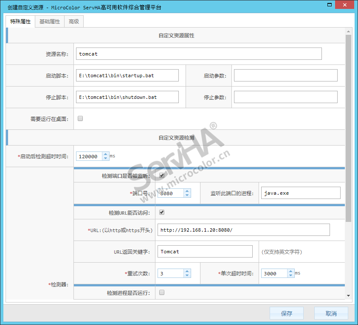Click the vertical scrollbar thumb
Image resolution: width=358 pixels, height=325 pixels.
tap(348, 127)
